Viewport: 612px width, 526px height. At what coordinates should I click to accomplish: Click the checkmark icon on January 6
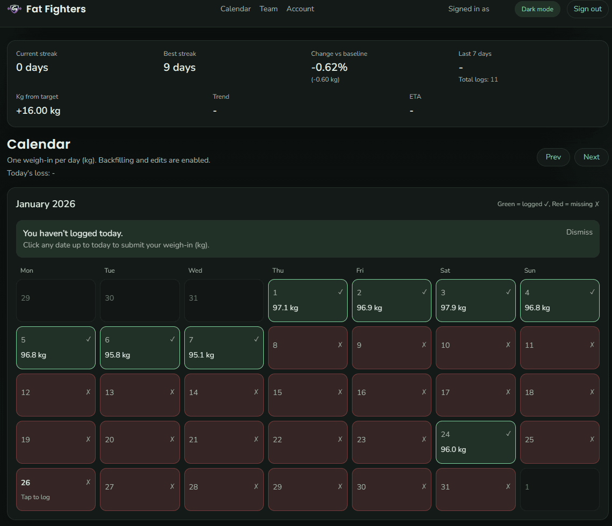(172, 339)
